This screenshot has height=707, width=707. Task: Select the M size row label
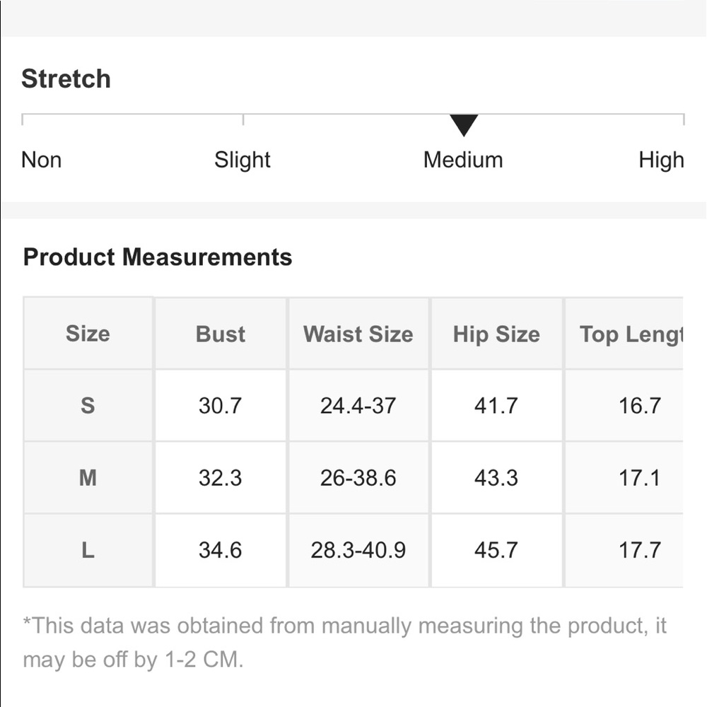88,477
